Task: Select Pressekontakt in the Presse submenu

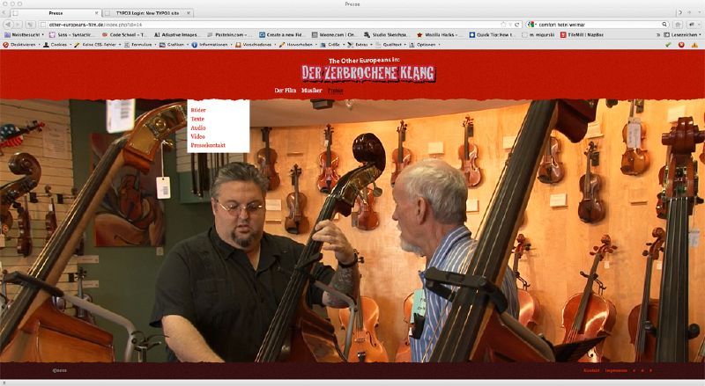Action: pyautogui.click(x=208, y=145)
